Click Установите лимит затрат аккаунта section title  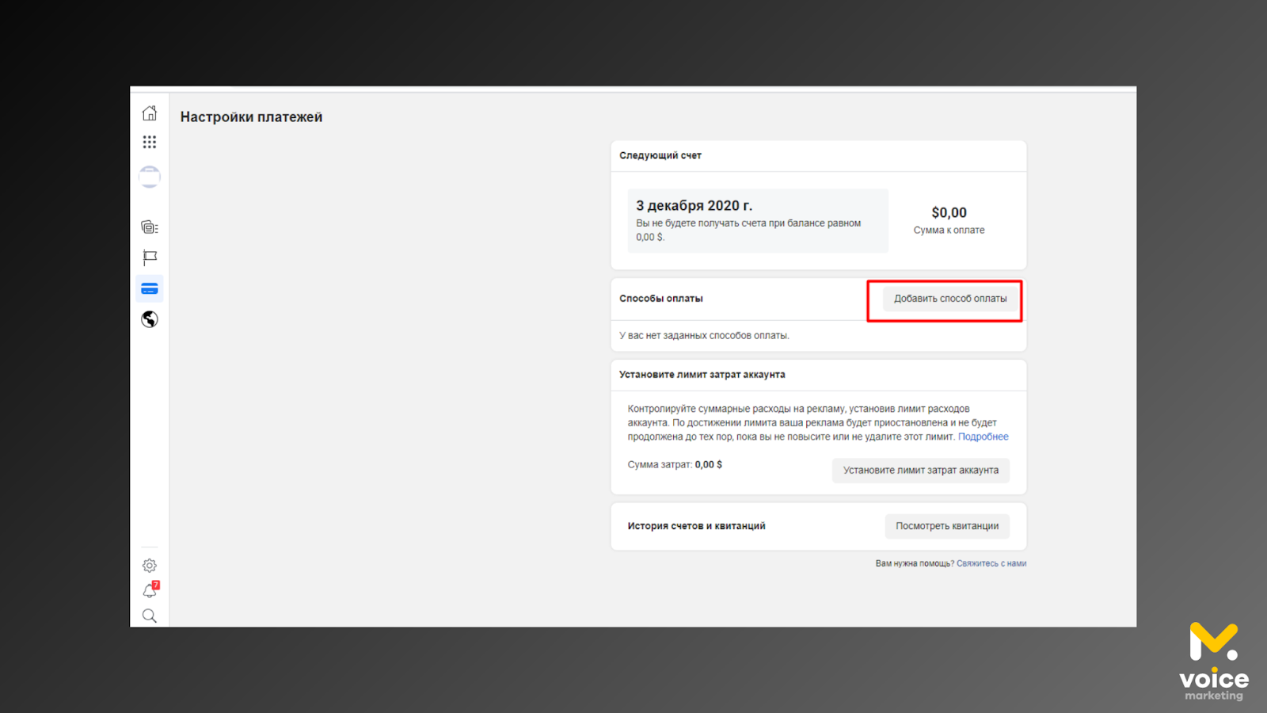tap(702, 375)
